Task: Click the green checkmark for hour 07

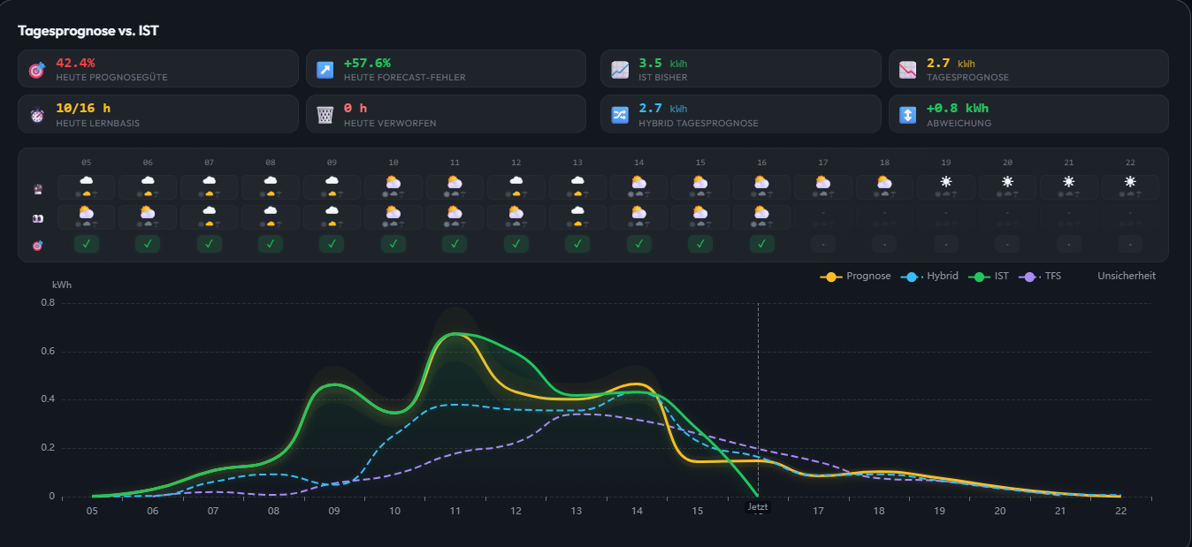Action: (209, 244)
